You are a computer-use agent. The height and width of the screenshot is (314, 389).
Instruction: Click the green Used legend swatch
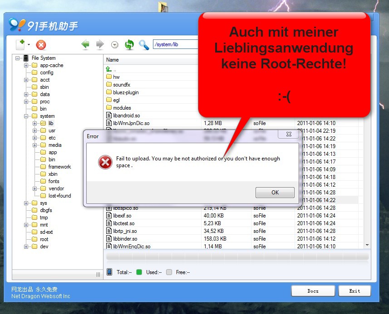(139, 272)
